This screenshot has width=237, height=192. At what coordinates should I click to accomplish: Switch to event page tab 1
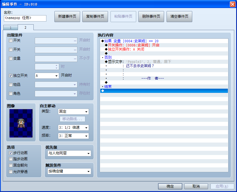point(10,28)
